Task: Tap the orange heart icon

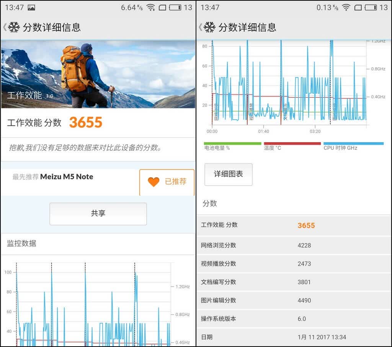Action: click(154, 182)
